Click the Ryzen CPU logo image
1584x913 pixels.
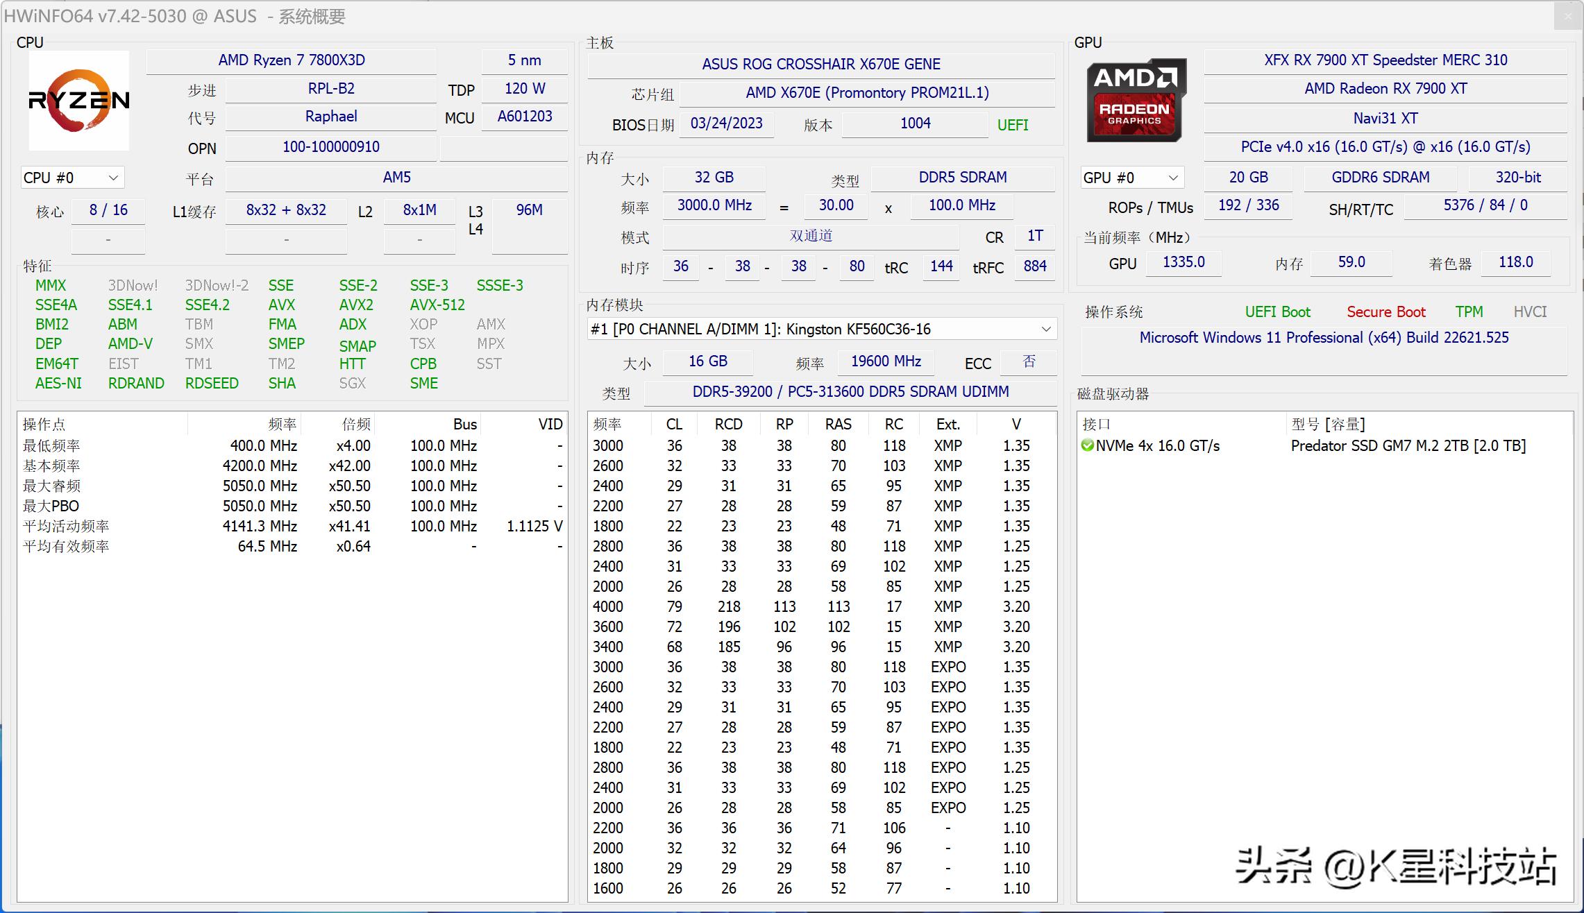pyautogui.click(x=78, y=101)
